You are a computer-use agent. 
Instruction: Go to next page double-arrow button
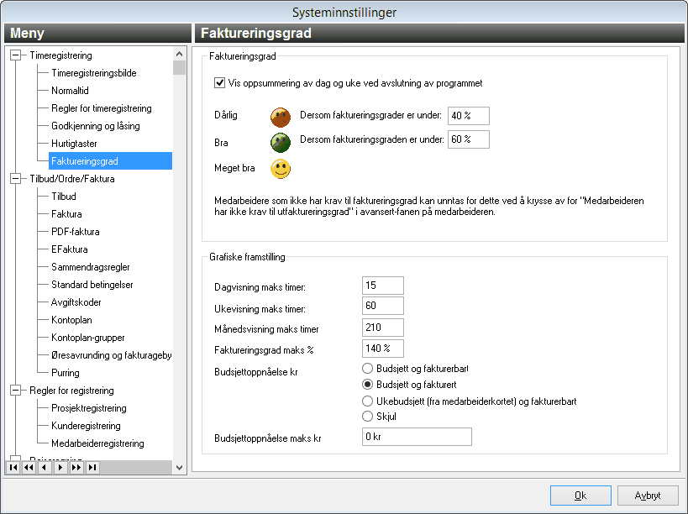pos(76,468)
